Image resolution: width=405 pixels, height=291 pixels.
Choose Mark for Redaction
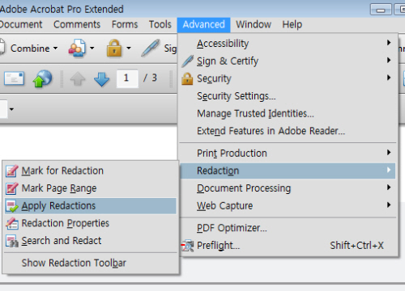pyautogui.click(x=91, y=171)
